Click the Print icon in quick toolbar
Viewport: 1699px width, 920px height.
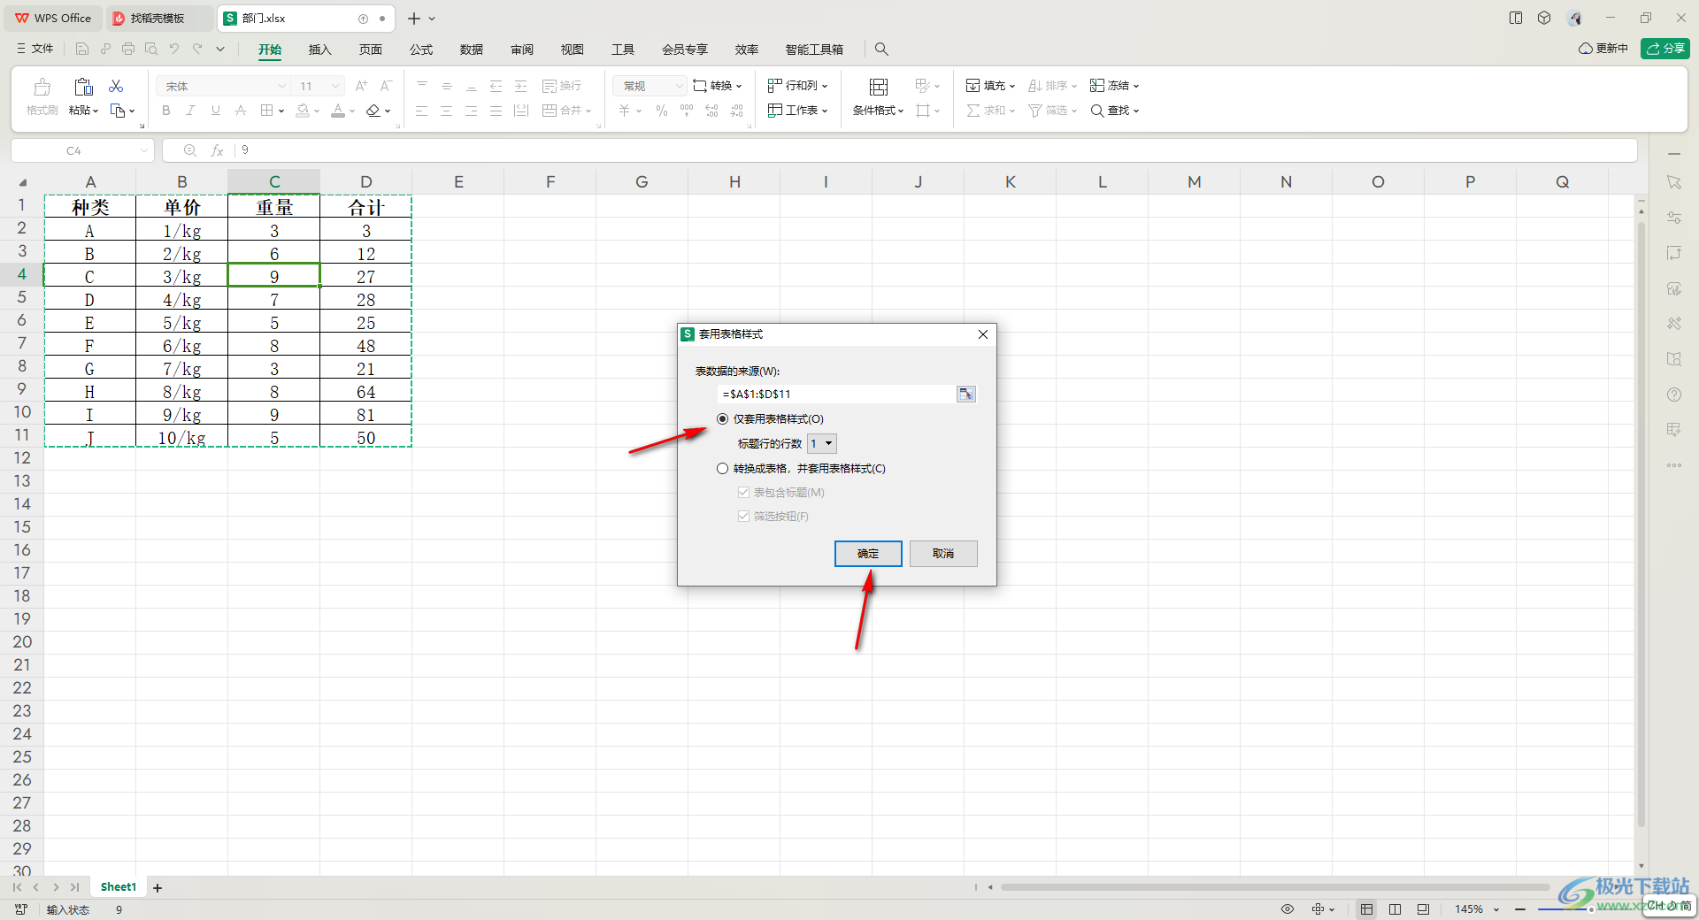(x=128, y=50)
